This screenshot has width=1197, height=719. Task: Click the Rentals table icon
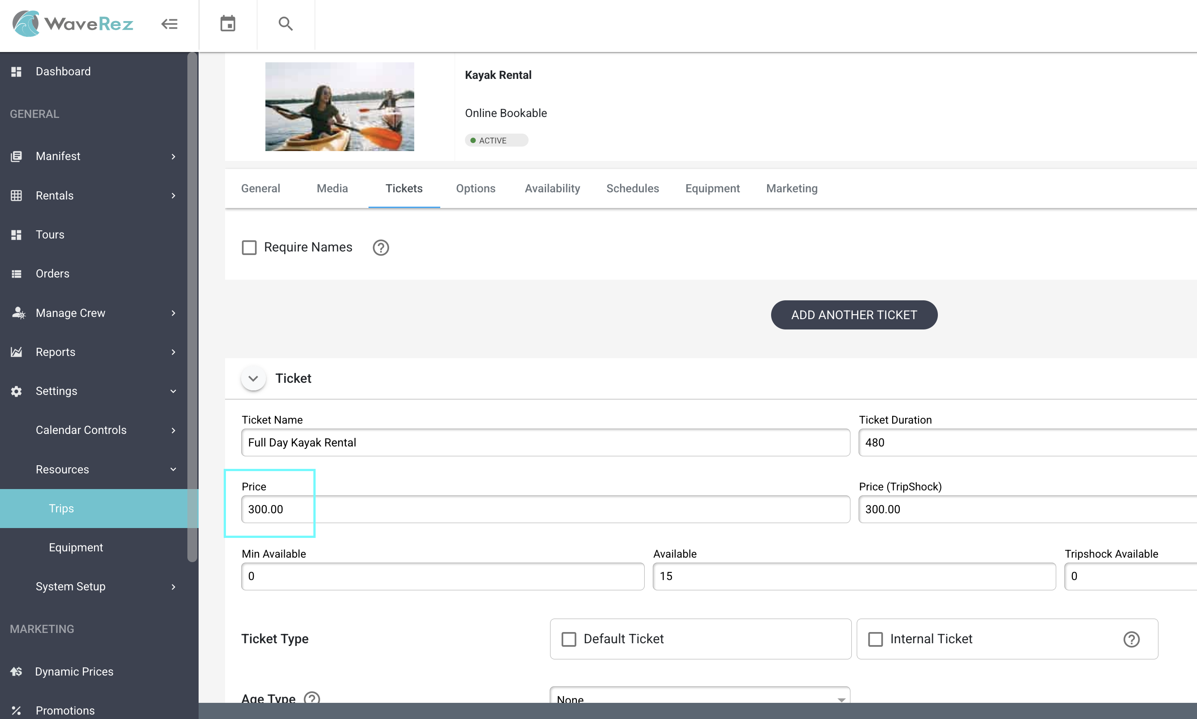(17, 195)
